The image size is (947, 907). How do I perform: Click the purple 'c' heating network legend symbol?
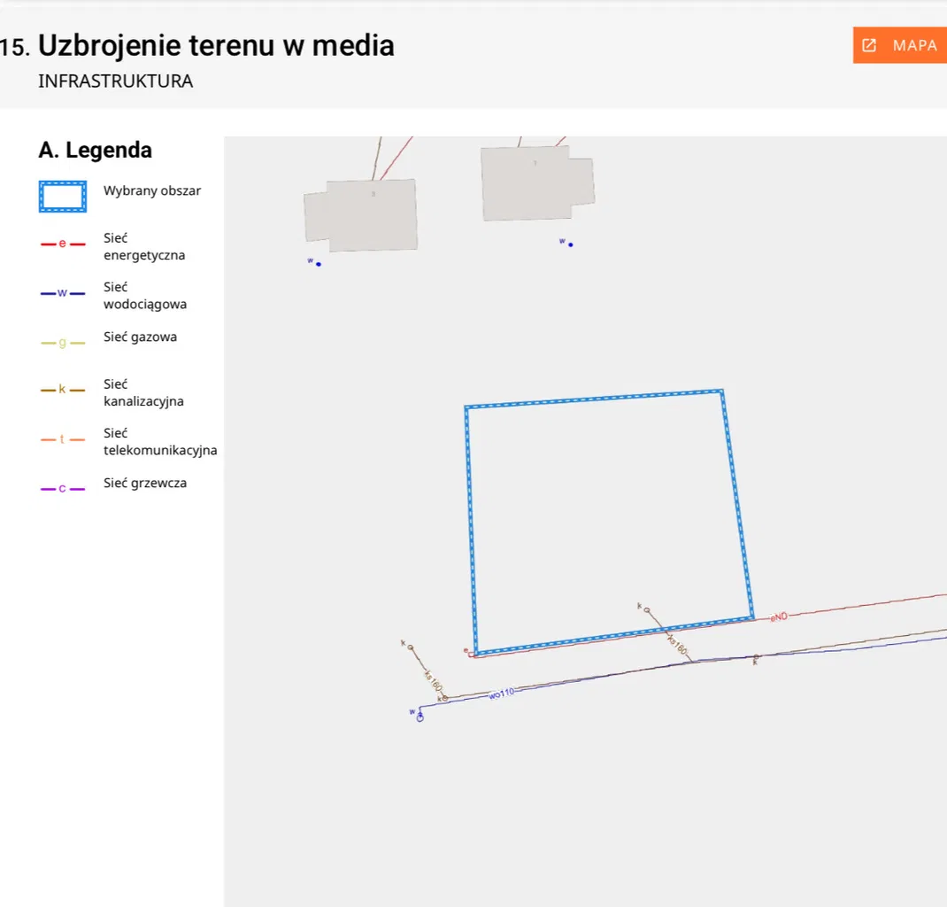(x=63, y=488)
